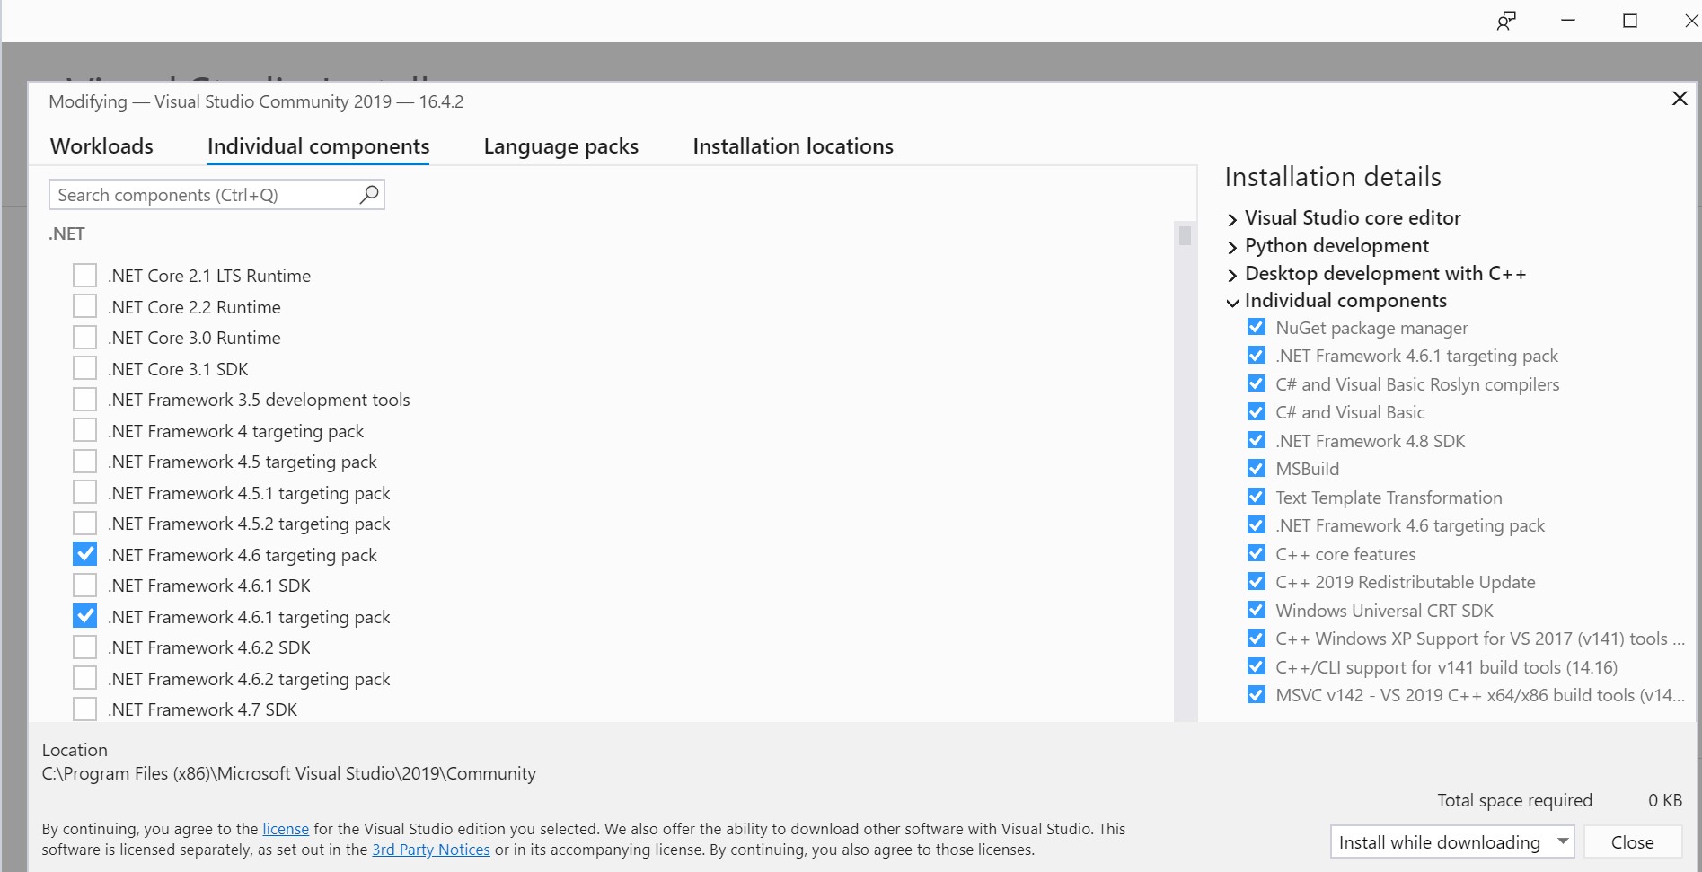Switch to the Workloads tab
This screenshot has width=1702, height=872.
click(x=101, y=146)
